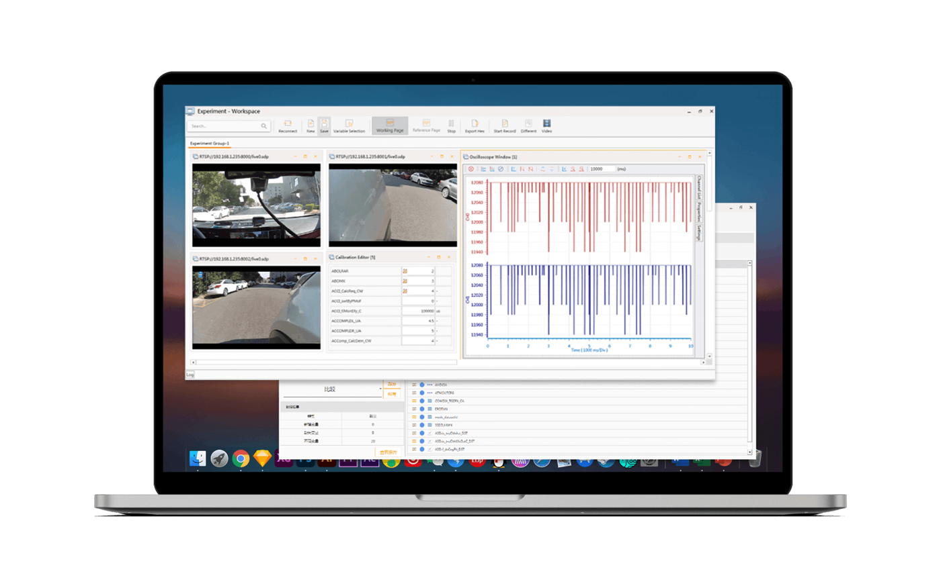Open the Settings vertical tab in oscilloscope
Screen dimensions: 941x588
point(699,233)
